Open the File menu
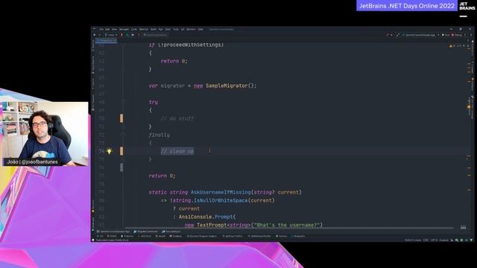The width and height of the screenshot is (477, 268). coord(101,29)
